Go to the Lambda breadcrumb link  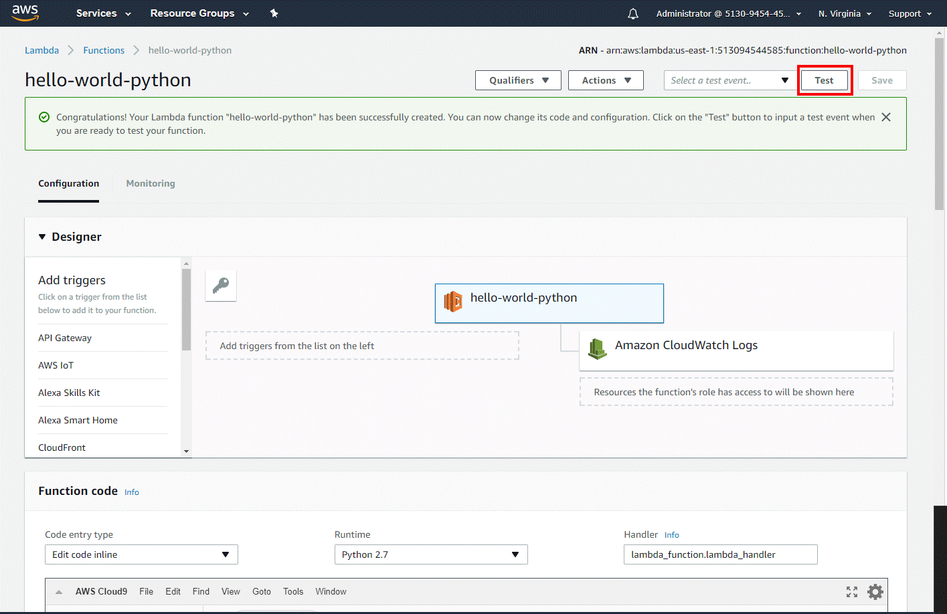click(x=41, y=50)
